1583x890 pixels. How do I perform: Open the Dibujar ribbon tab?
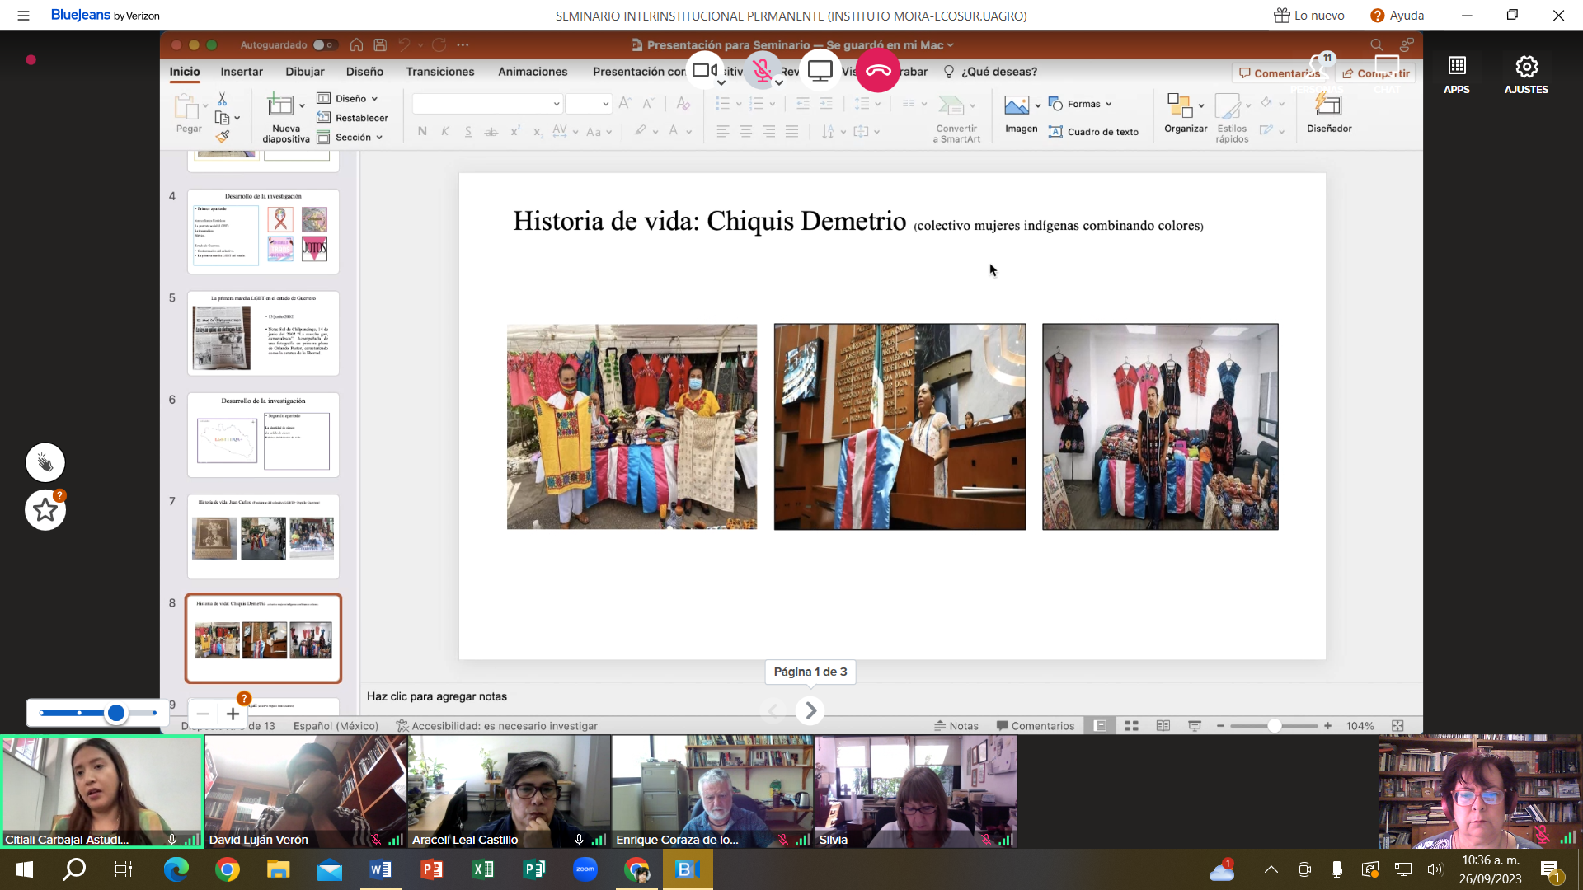point(305,72)
